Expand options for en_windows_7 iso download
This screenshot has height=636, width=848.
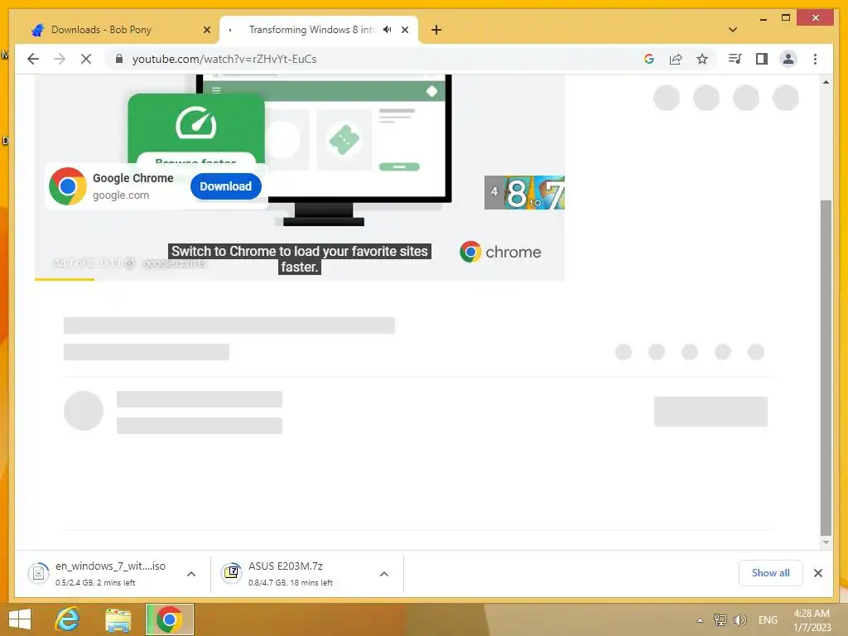191,574
